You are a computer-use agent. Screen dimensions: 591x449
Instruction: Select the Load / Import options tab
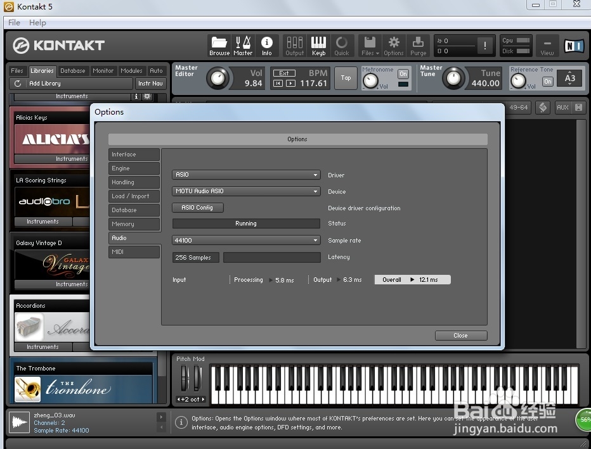click(x=134, y=196)
